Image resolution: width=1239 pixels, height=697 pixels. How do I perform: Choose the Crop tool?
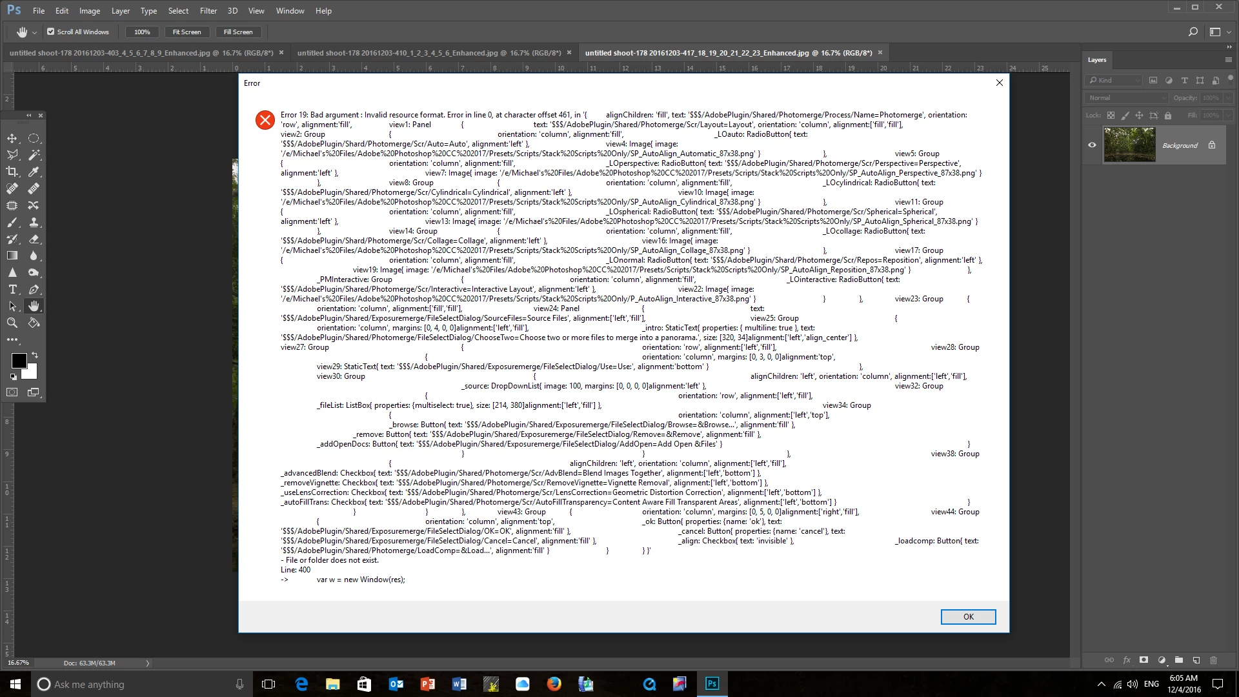pos(12,172)
